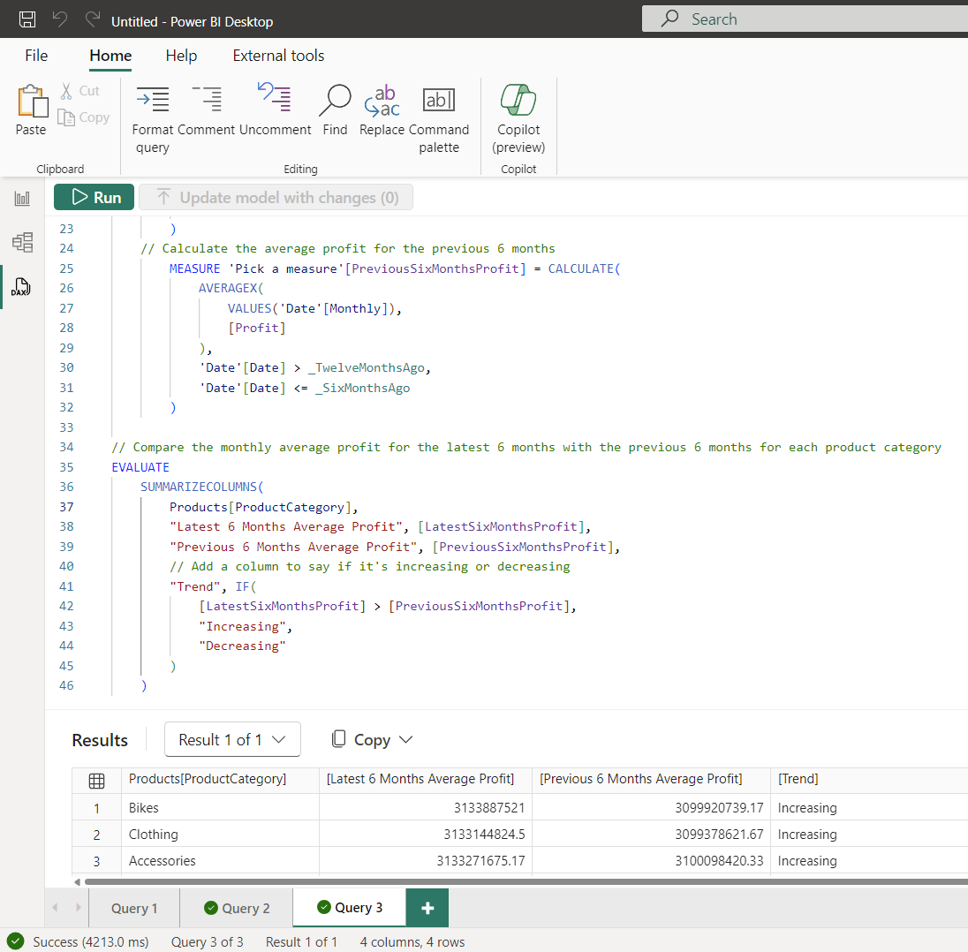Image resolution: width=968 pixels, height=952 pixels.
Task: Click the Undo arrow in title bar
Action: tap(60, 19)
